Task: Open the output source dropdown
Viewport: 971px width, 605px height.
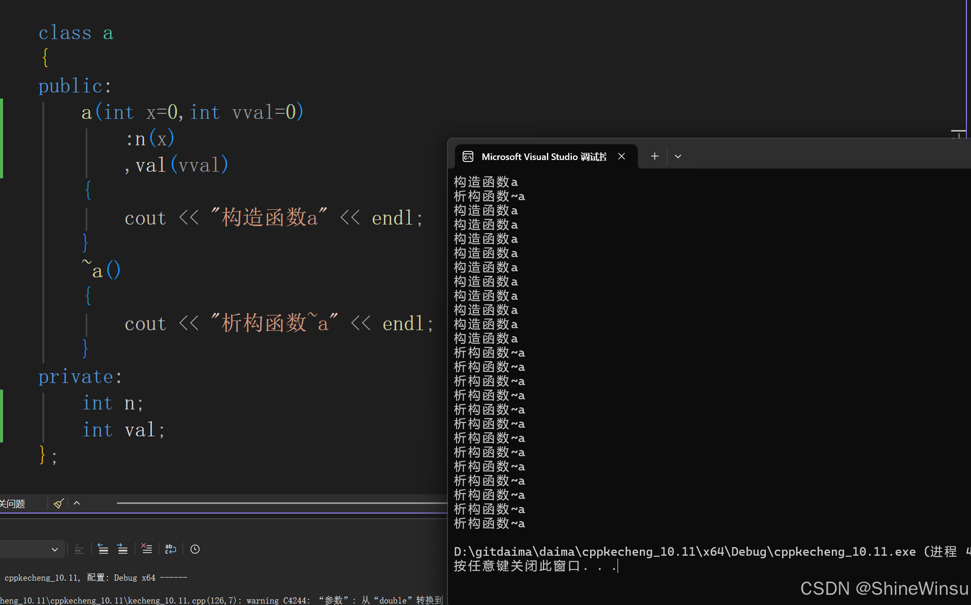Action: point(31,549)
